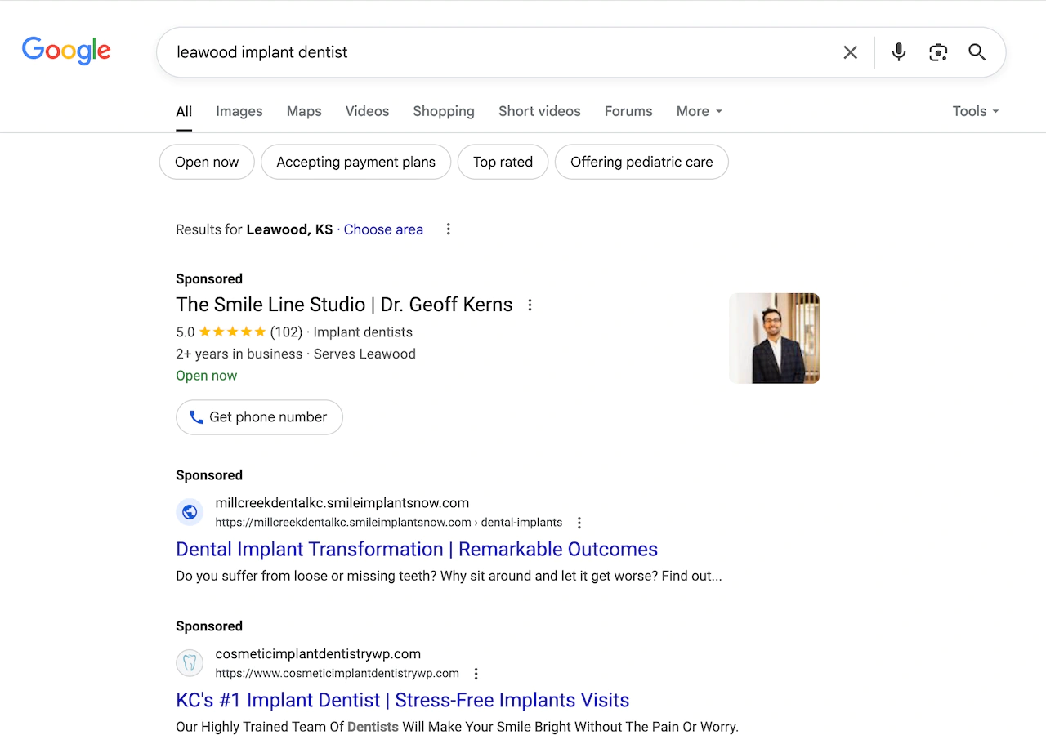The height and width of the screenshot is (735, 1046).
Task: Select the All tab
Action: (x=184, y=111)
